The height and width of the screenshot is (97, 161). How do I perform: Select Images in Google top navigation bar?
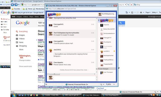click(19, 17)
